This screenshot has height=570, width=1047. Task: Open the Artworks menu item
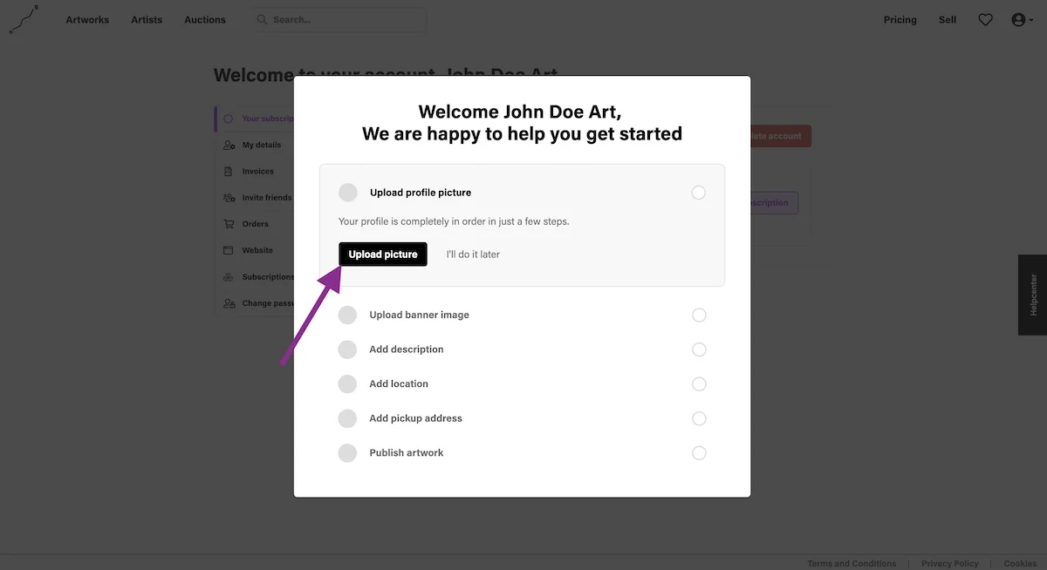87,19
